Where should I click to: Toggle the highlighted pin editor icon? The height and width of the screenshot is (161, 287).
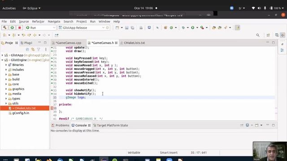click(237, 28)
